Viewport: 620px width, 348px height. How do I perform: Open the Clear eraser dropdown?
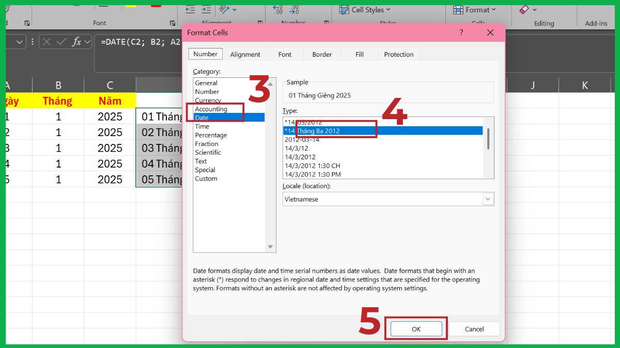point(528,10)
